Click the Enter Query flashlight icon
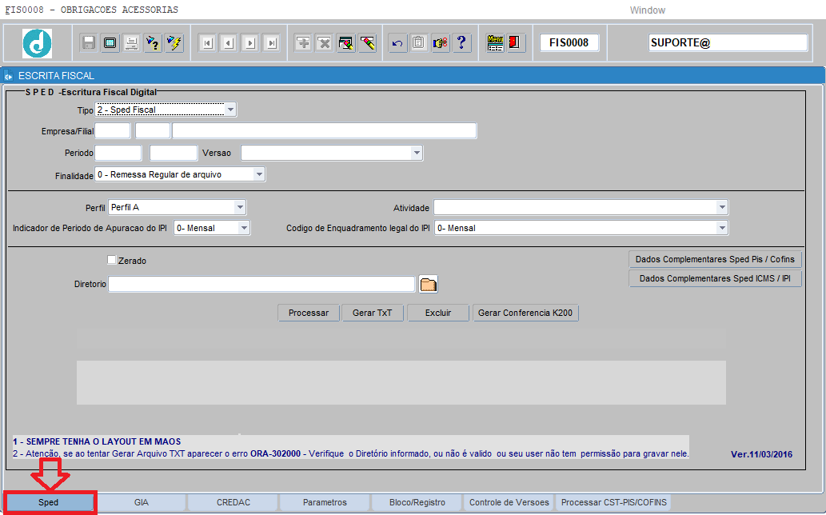The height and width of the screenshot is (515, 826). coord(153,42)
